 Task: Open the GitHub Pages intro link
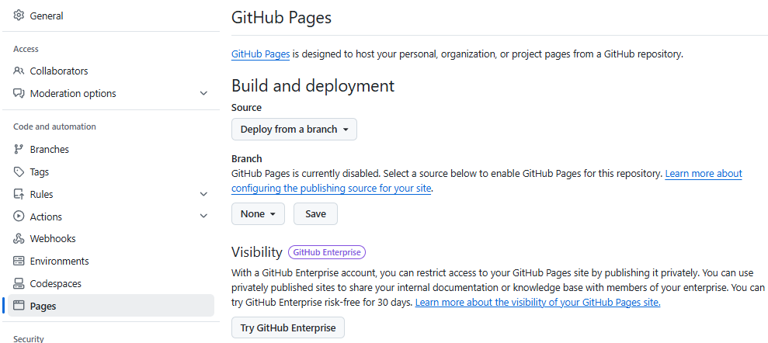[x=261, y=54]
